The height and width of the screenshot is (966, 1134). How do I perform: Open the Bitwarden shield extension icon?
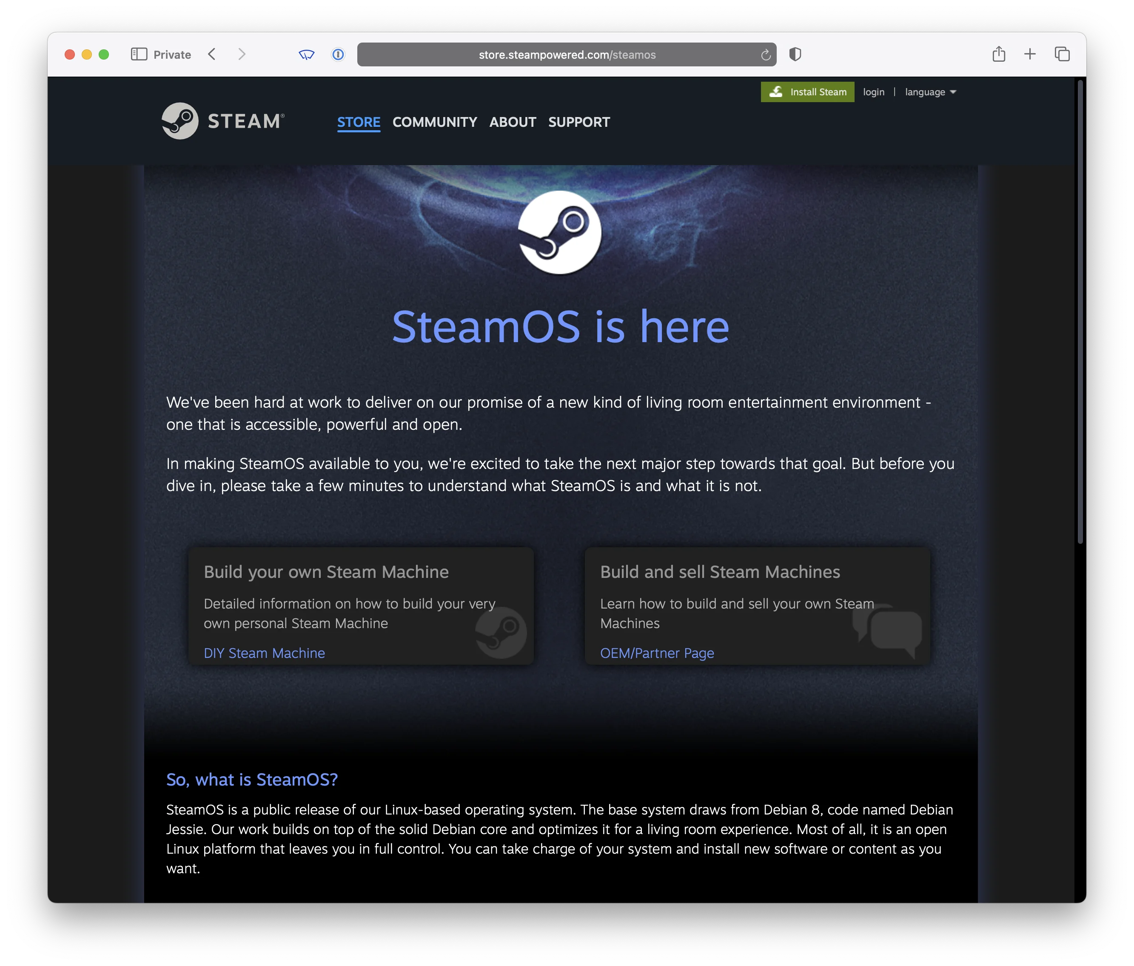click(x=307, y=54)
